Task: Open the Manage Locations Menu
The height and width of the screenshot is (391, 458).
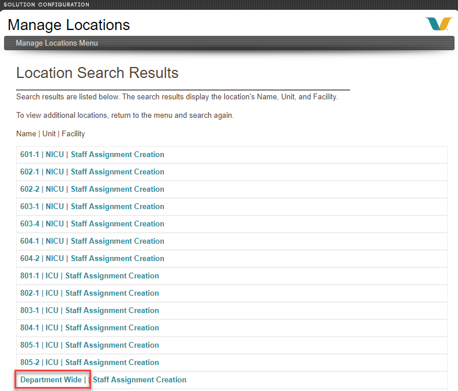Action: 57,43
